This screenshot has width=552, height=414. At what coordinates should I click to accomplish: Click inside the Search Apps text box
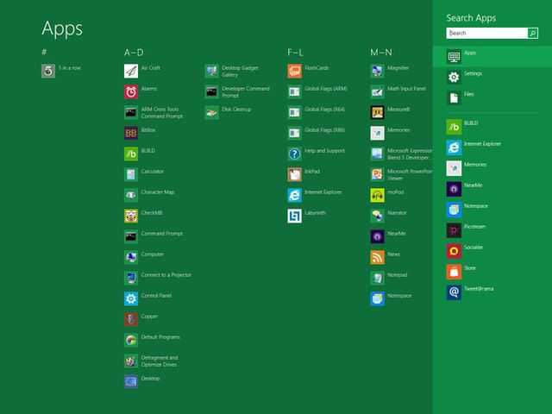pyautogui.click(x=486, y=33)
